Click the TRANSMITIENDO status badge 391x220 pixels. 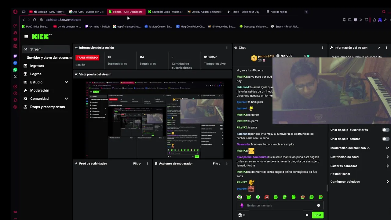[x=87, y=57]
